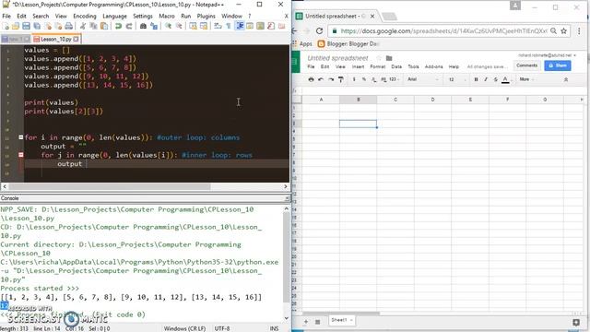
Task: Close the Notepad++ Console panel
Action: [x=287, y=198]
